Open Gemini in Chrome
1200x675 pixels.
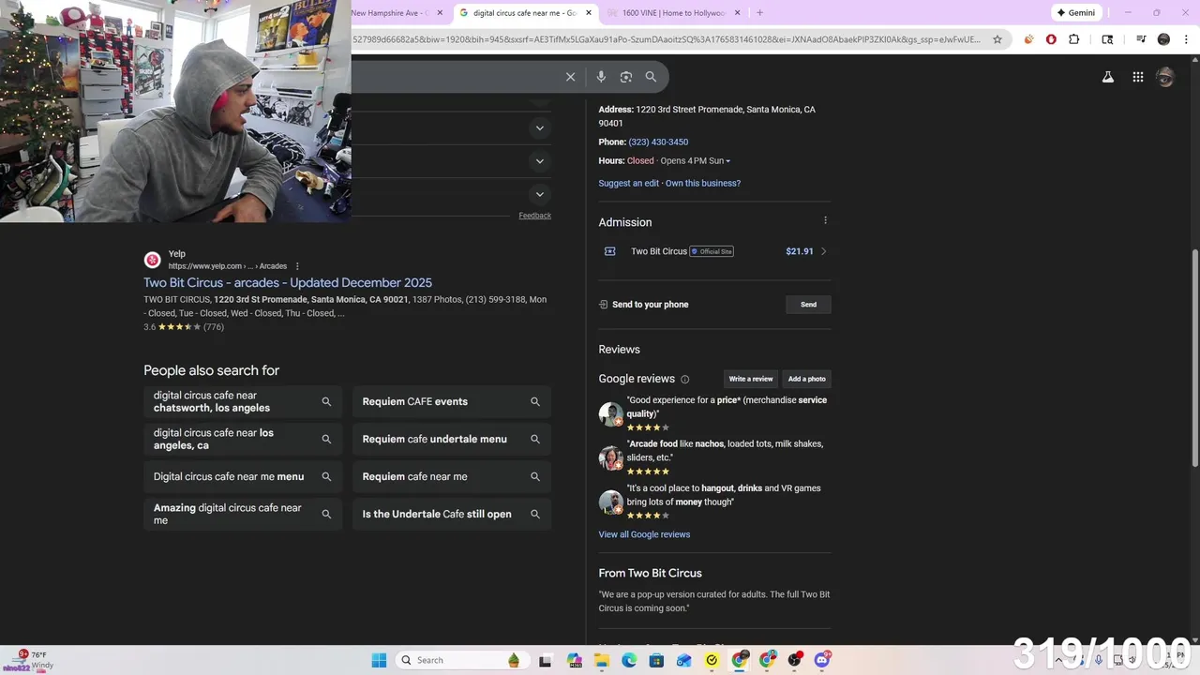(1076, 13)
